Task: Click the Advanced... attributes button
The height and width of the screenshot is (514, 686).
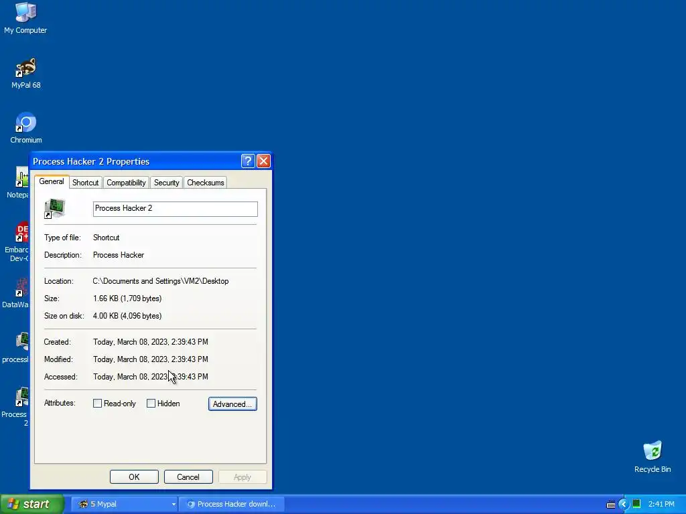Action: click(232, 404)
